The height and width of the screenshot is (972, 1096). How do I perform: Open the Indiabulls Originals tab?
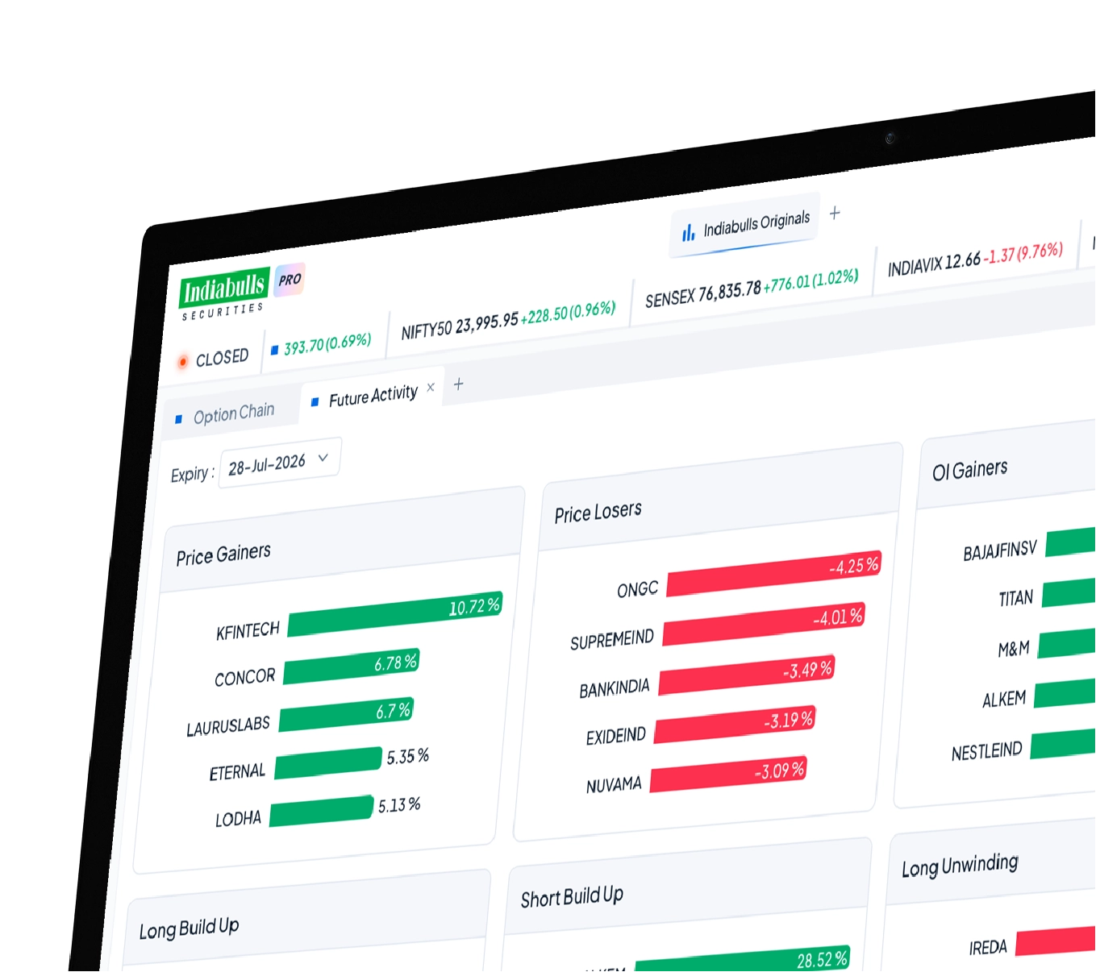(x=744, y=225)
